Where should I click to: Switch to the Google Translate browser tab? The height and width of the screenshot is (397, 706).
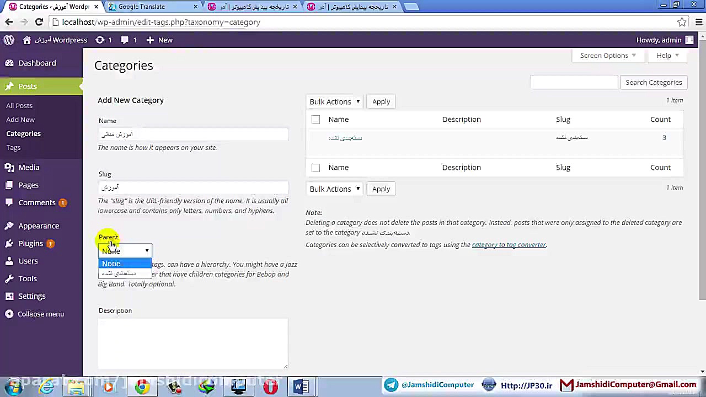pyautogui.click(x=141, y=6)
